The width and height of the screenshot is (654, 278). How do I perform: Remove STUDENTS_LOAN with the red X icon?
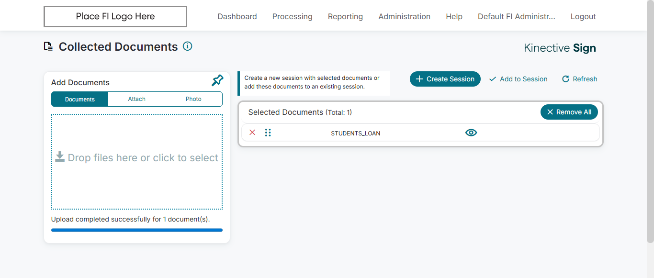coord(252,133)
